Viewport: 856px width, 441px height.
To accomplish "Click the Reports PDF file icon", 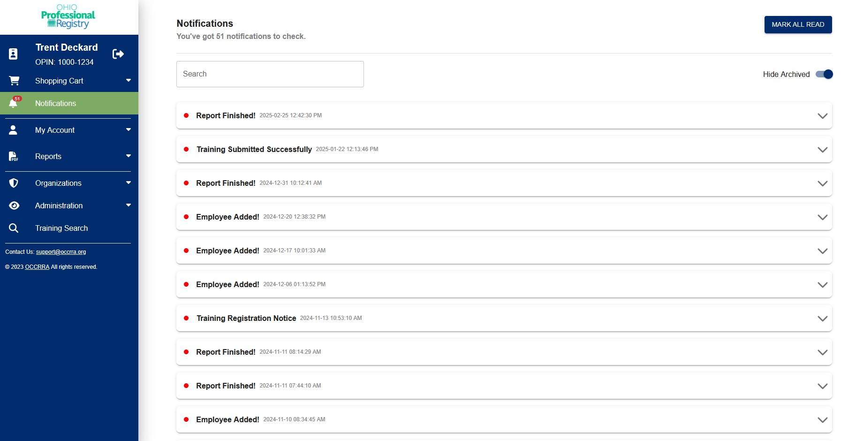I will point(13,156).
